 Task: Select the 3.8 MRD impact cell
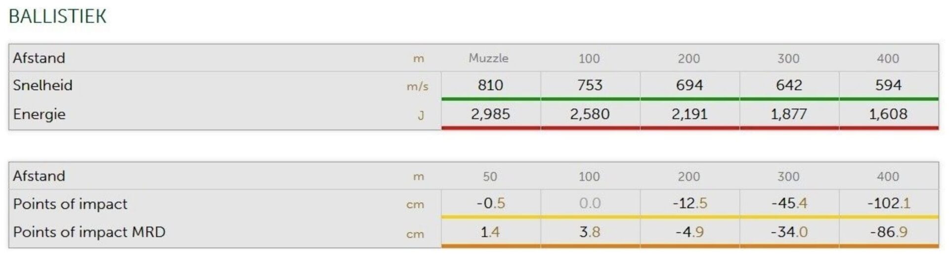(590, 232)
